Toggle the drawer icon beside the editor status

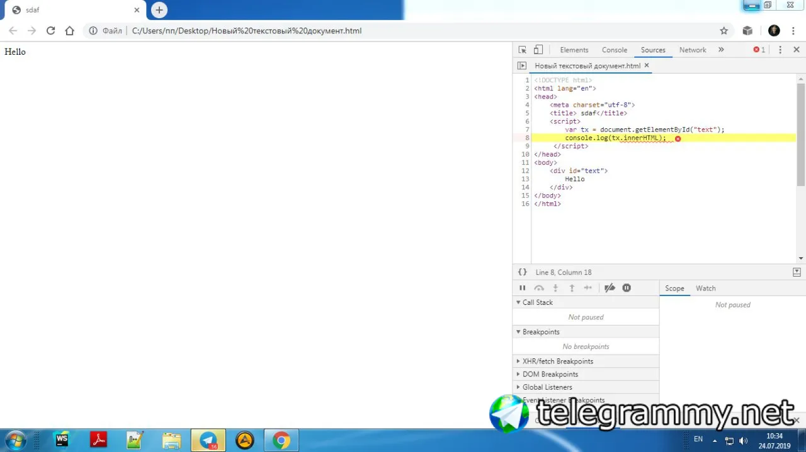coord(797,272)
